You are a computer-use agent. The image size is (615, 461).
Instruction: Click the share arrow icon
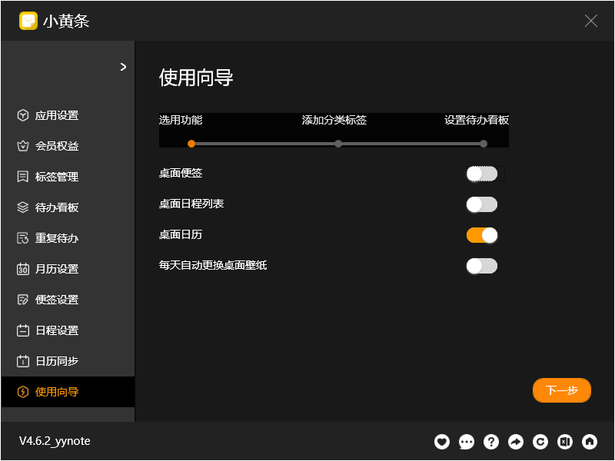click(515, 442)
